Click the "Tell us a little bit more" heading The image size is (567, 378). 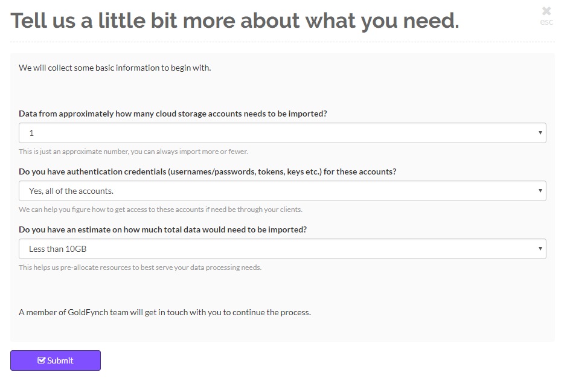pyautogui.click(x=235, y=21)
